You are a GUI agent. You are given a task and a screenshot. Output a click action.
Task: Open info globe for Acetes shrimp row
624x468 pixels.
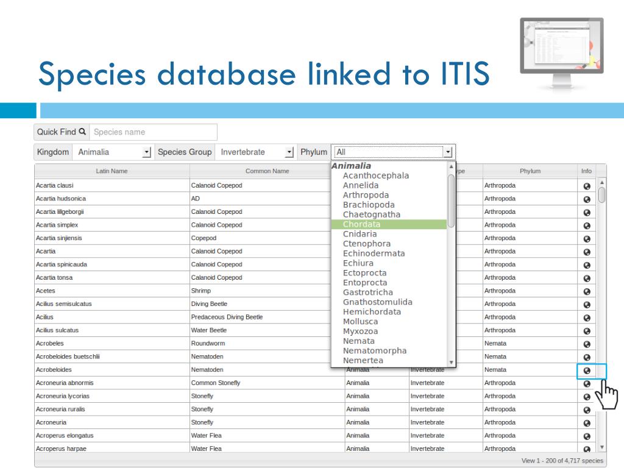587,291
